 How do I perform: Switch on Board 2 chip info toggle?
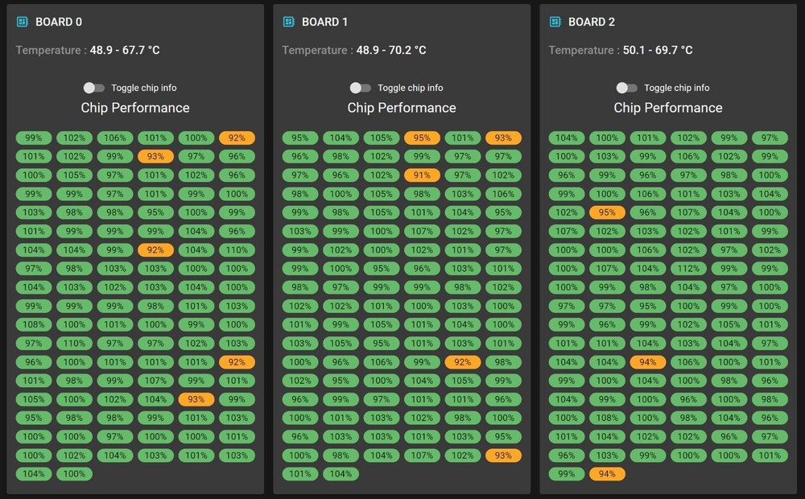tap(626, 88)
